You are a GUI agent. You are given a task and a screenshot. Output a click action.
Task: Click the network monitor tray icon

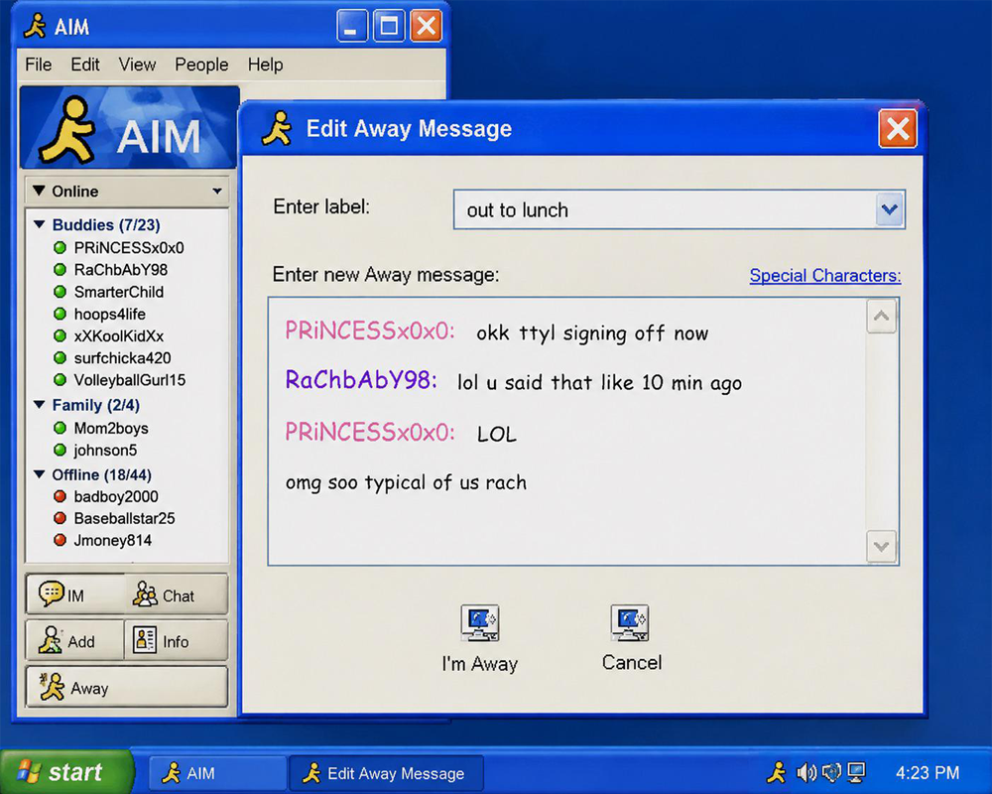pos(856,772)
